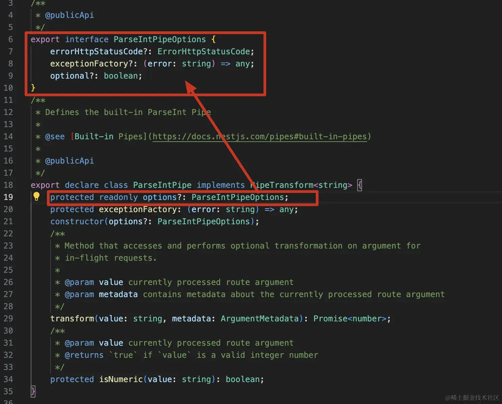Viewport: 502px width, 404px height.
Task: Click the lightbulb quick-fix icon on line 19
Action: pos(36,196)
